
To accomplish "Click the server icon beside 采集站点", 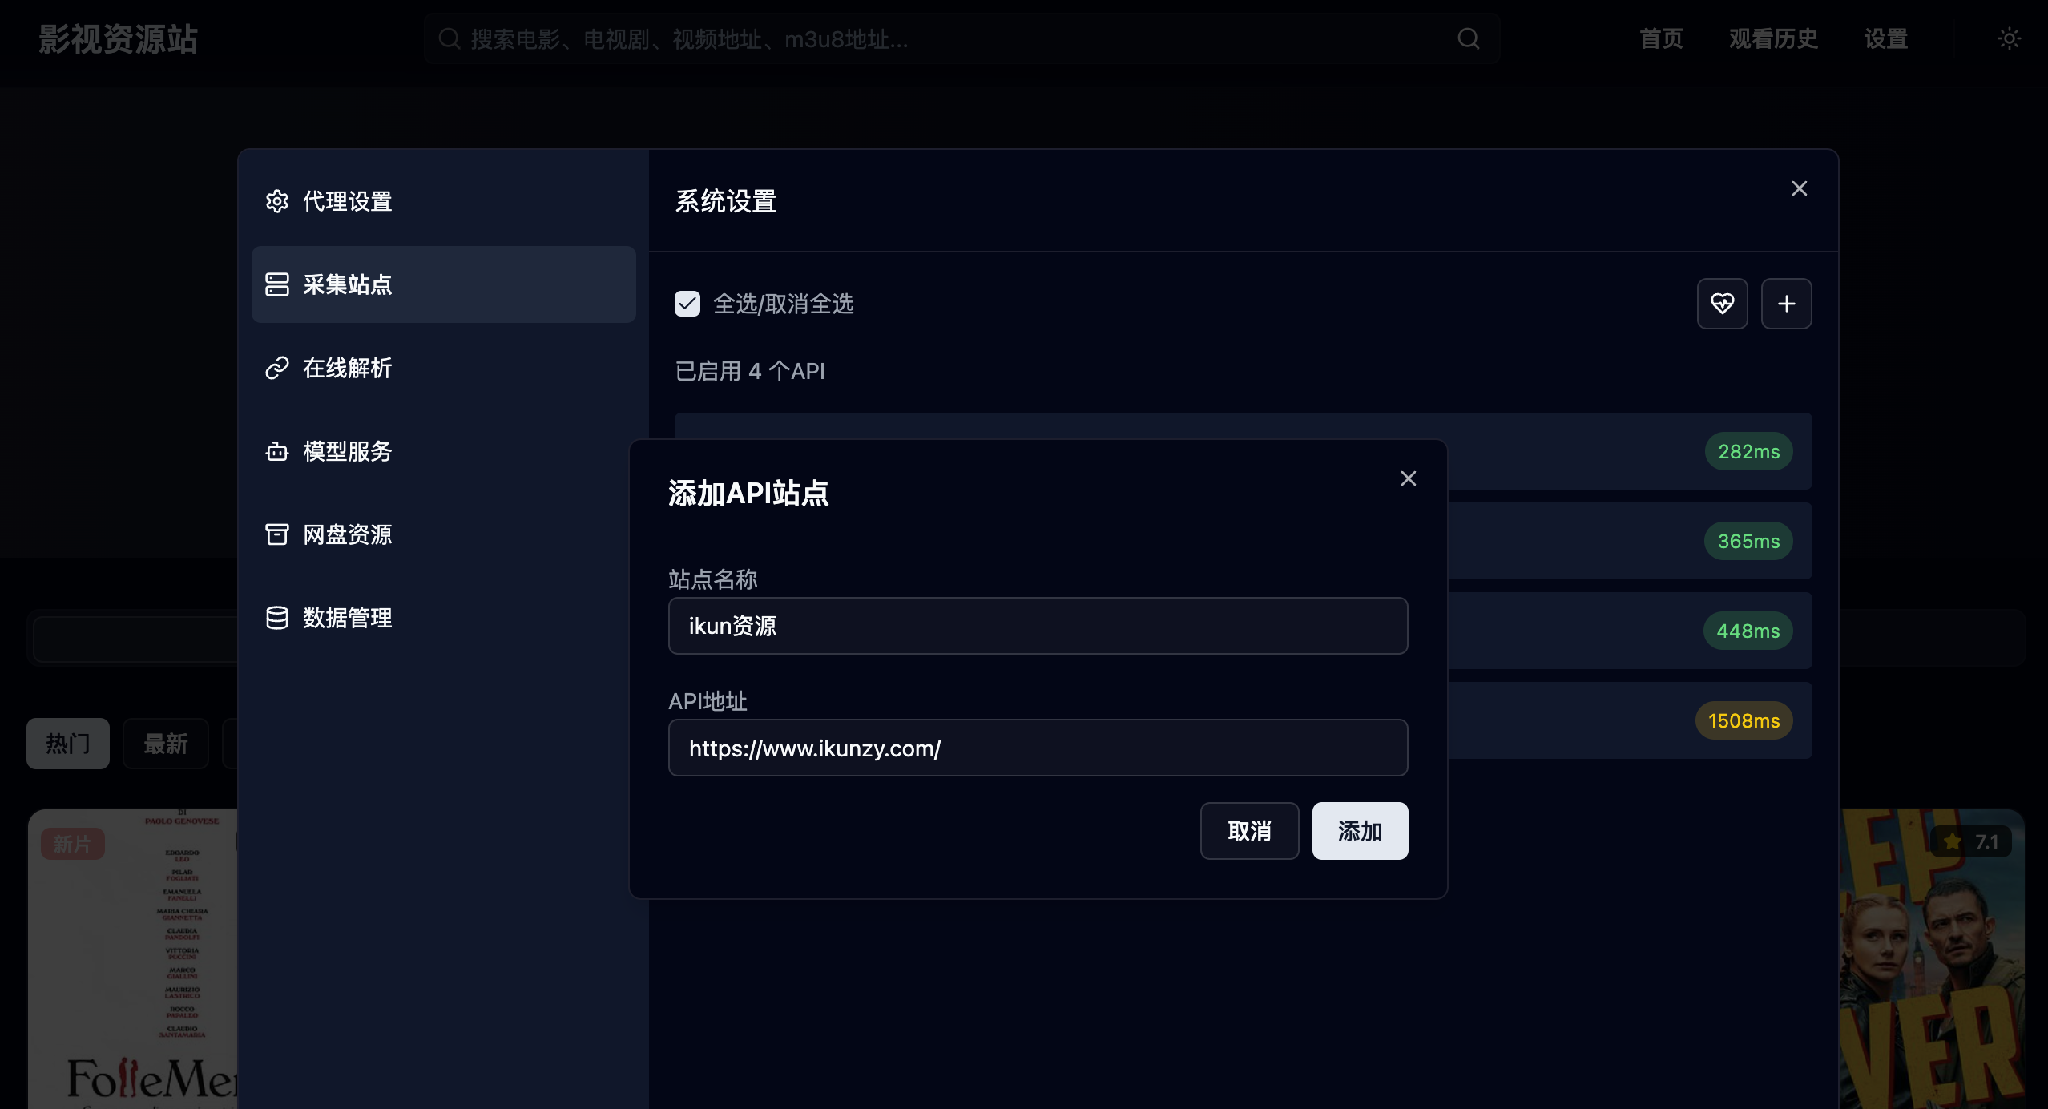I will [x=277, y=284].
